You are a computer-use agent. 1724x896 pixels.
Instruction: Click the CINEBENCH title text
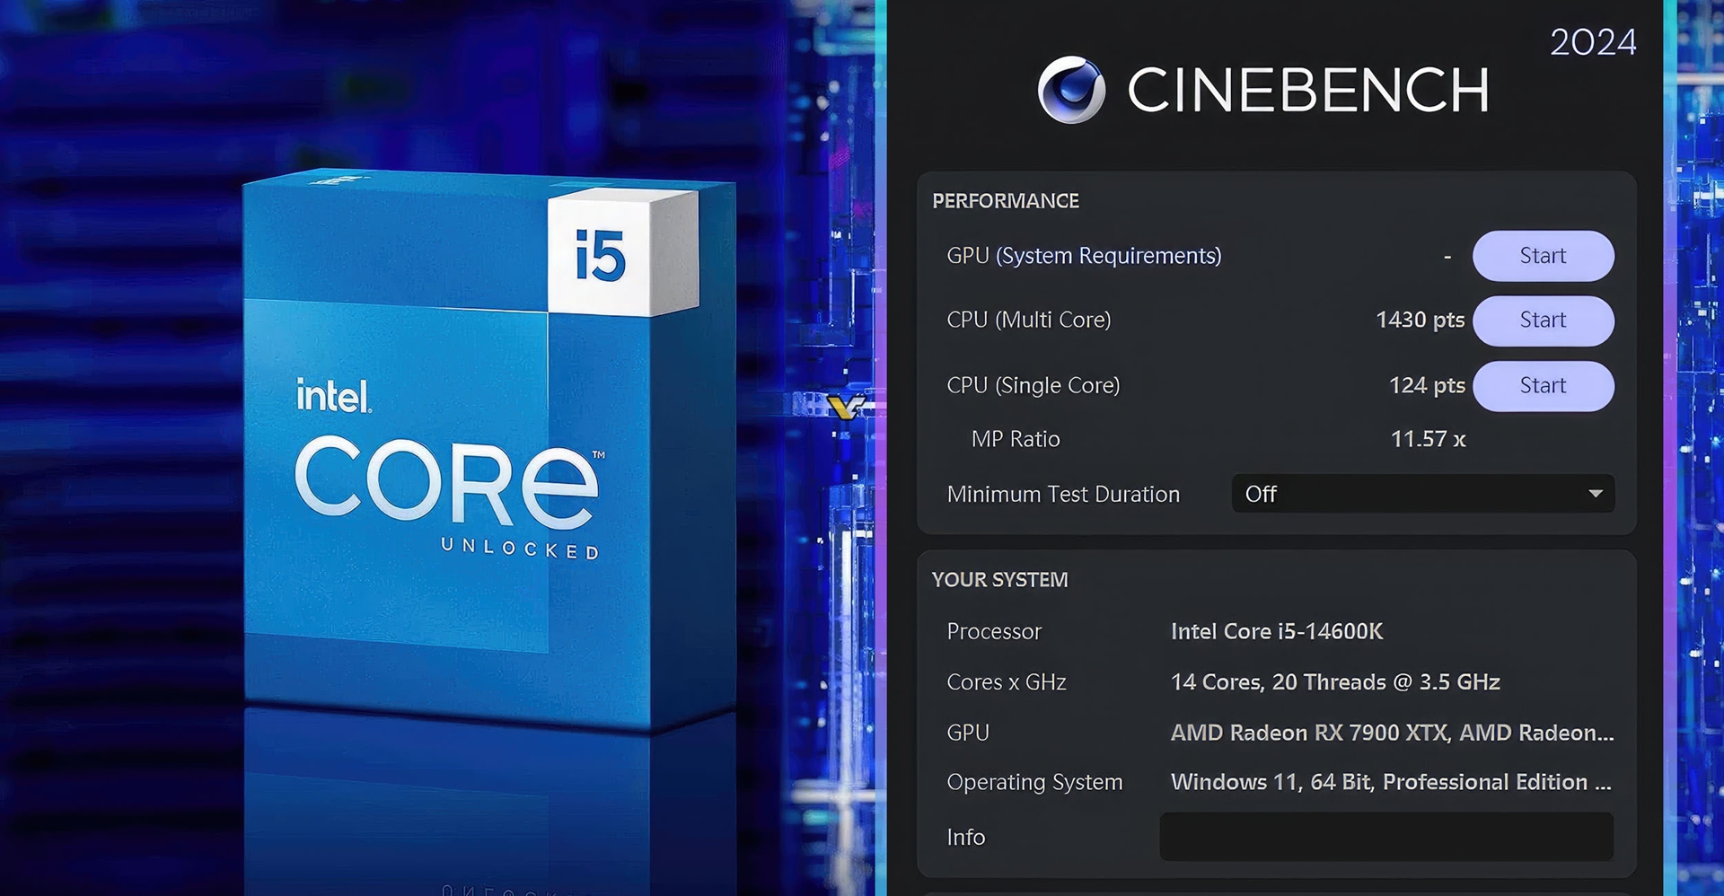(1308, 90)
